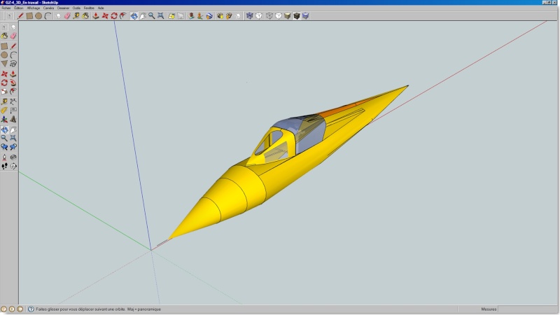Viewport: 560px width, 315px height.
Task: Activate the Rotate tool in top toolbar
Action: click(114, 15)
